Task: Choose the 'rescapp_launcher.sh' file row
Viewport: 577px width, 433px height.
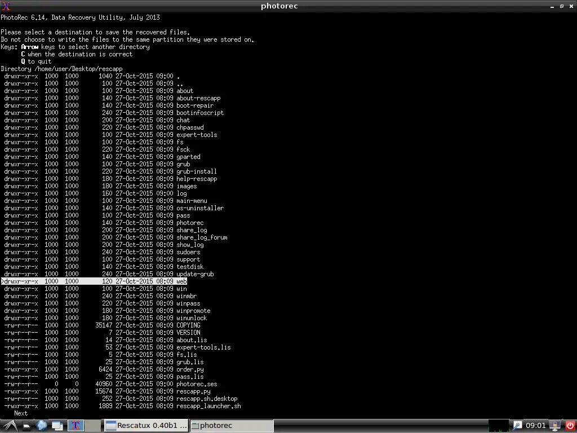Action: tap(122, 406)
